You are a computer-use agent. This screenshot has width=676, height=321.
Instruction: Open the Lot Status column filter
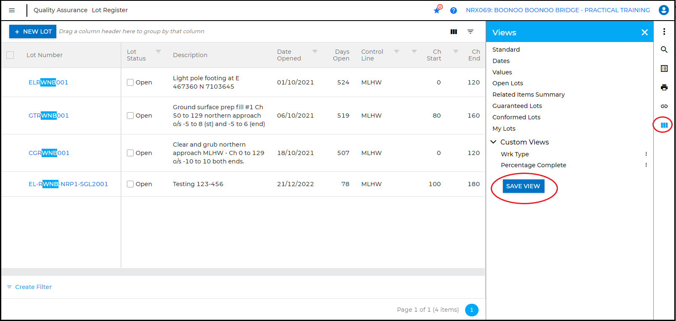point(158,52)
